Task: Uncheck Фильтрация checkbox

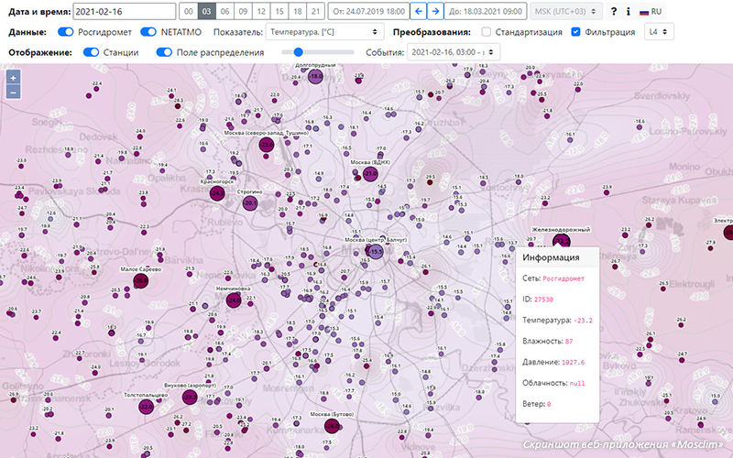Action: 576,32
